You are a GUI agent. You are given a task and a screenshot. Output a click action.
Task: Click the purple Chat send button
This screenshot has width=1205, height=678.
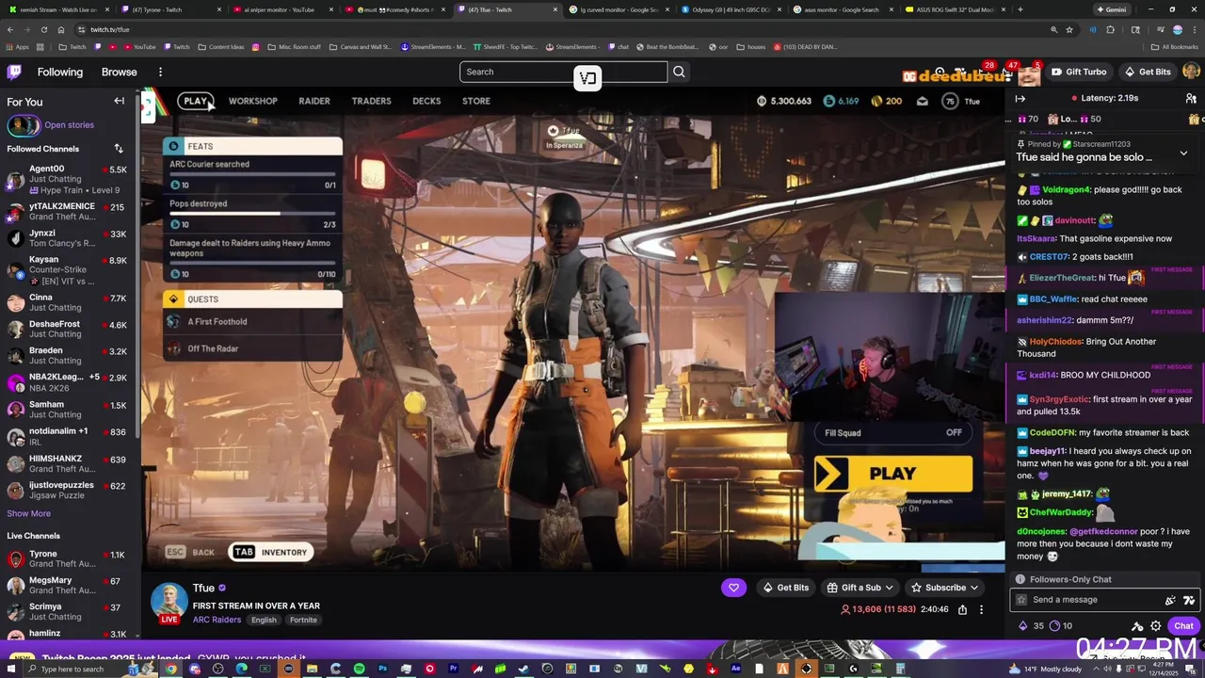(1183, 626)
